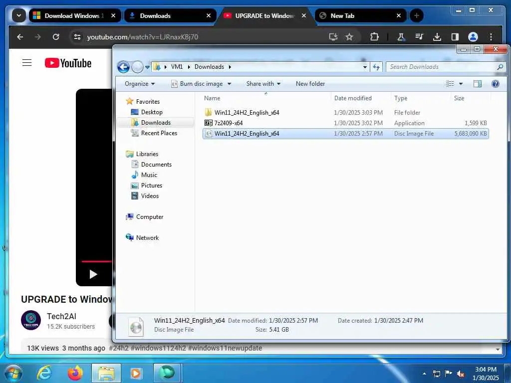Open the YouTube hamburger guide menu

[27, 62]
